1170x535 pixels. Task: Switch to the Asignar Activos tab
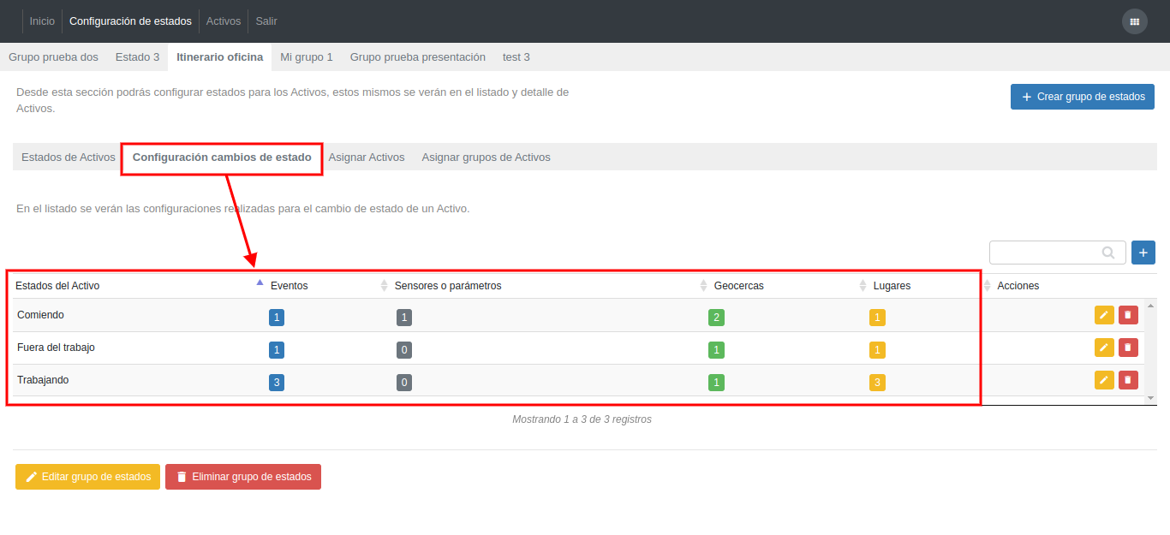366,158
